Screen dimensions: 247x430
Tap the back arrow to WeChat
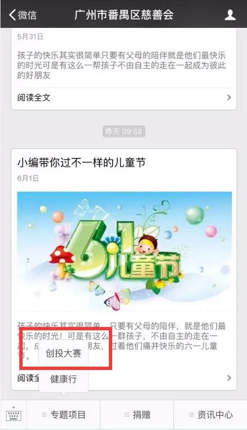(13, 15)
